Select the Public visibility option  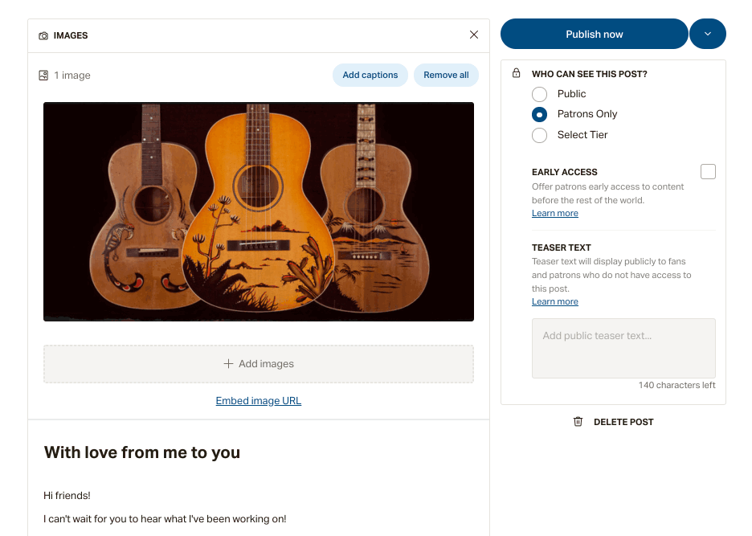[x=540, y=94]
